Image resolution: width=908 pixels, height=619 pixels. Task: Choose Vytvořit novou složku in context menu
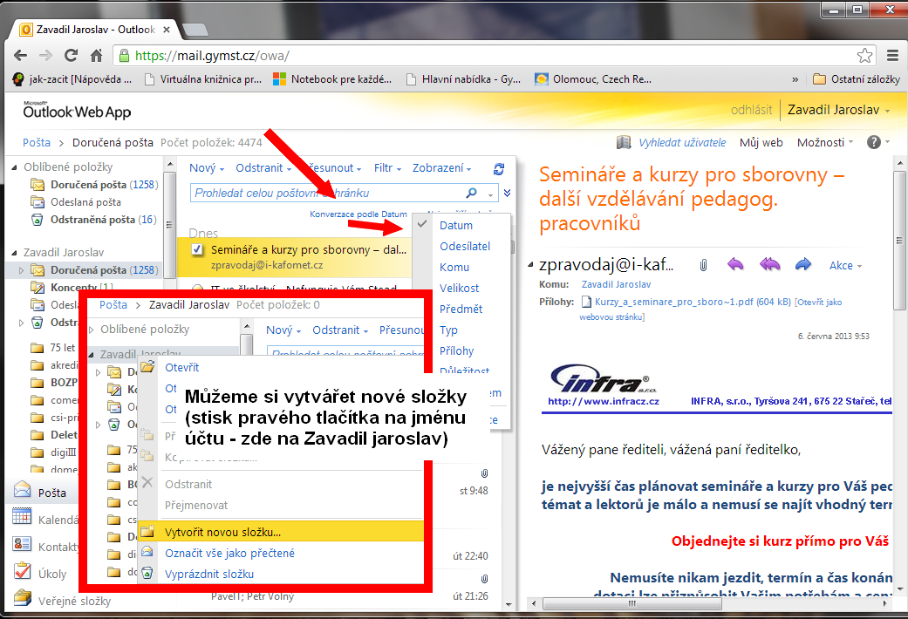tap(282, 532)
